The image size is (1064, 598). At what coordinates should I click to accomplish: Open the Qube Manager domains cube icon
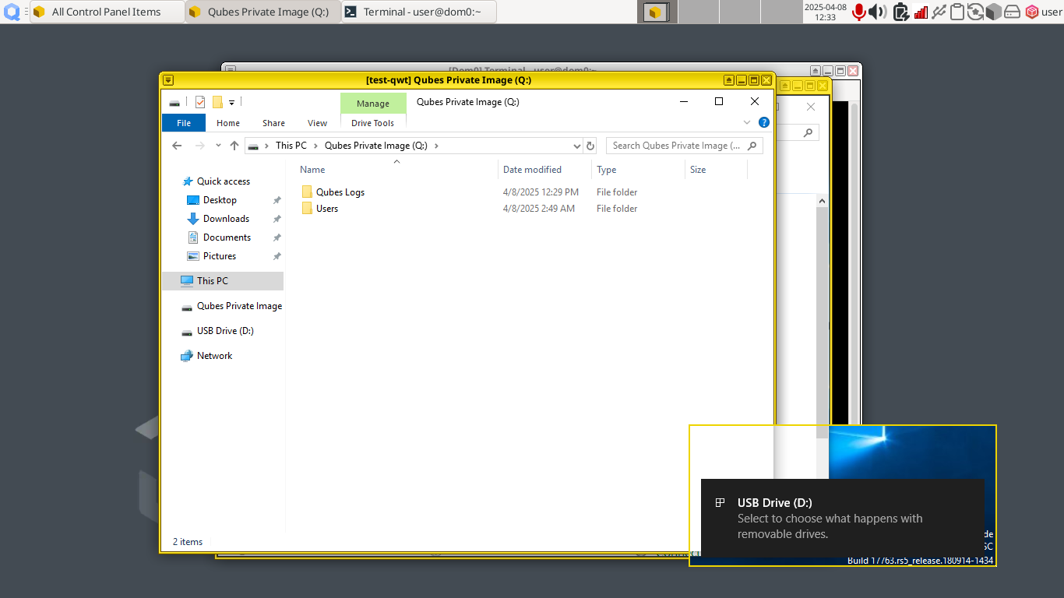(x=993, y=12)
